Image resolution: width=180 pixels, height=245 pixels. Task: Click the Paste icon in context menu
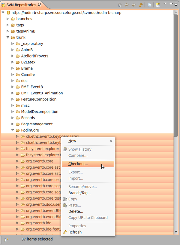coord(65,205)
